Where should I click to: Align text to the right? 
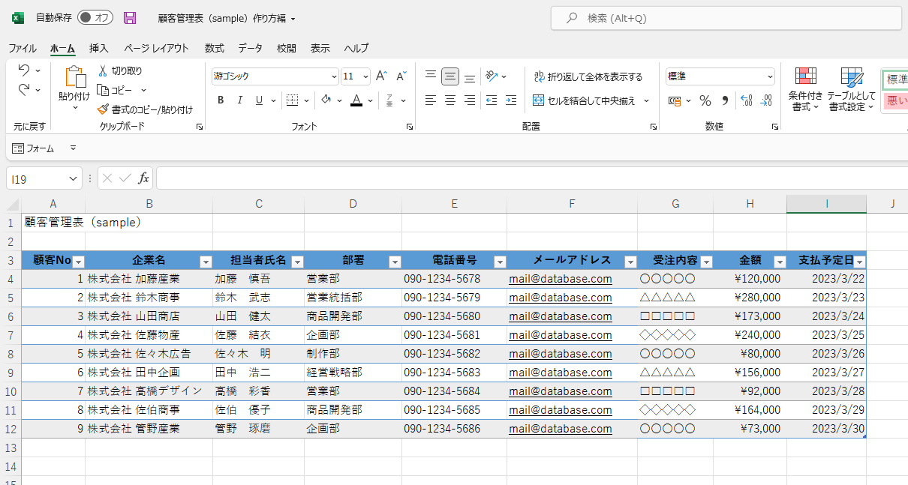pos(470,100)
